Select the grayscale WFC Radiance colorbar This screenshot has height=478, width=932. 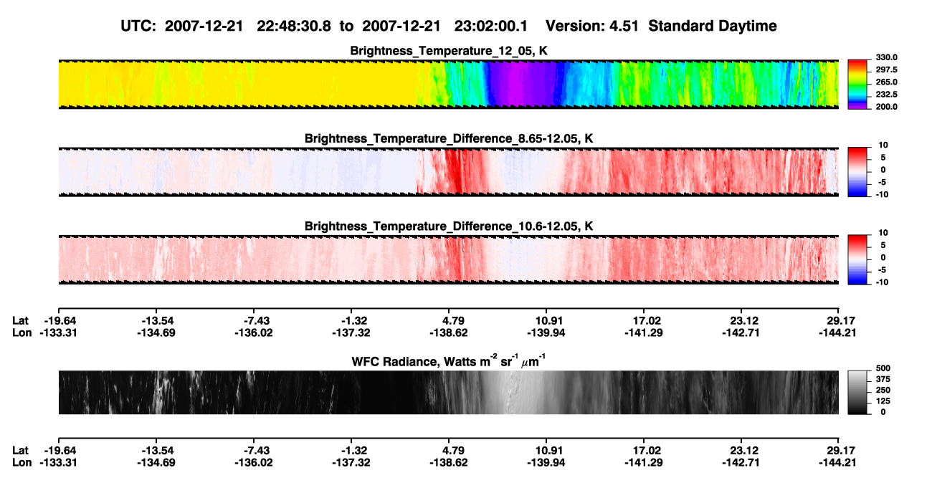[857, 392]
